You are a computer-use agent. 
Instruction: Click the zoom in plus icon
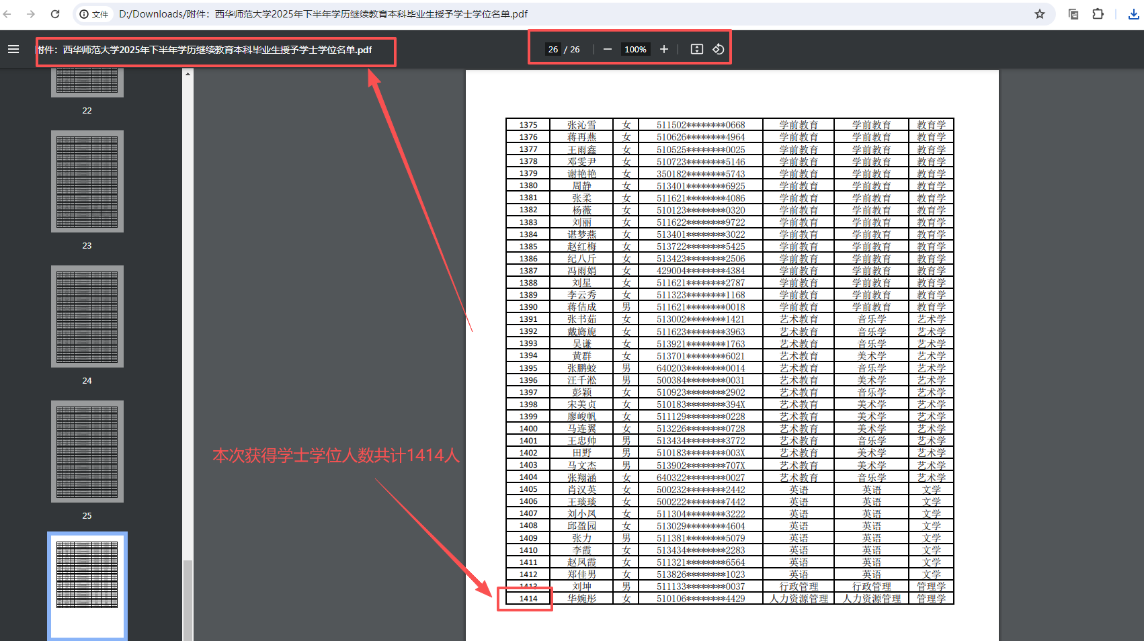coord(664,49)
